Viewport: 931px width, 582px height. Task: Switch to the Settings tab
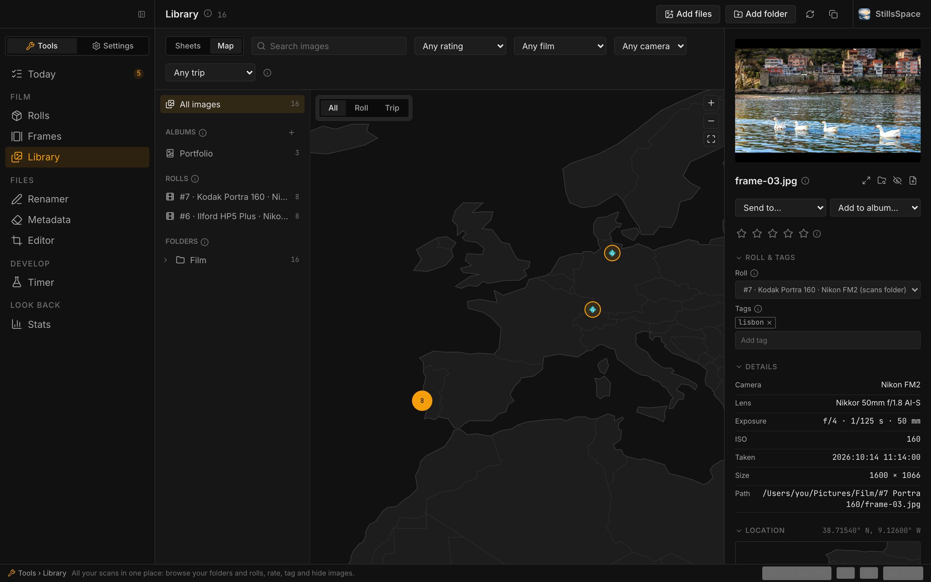click(x=113, y=46)
